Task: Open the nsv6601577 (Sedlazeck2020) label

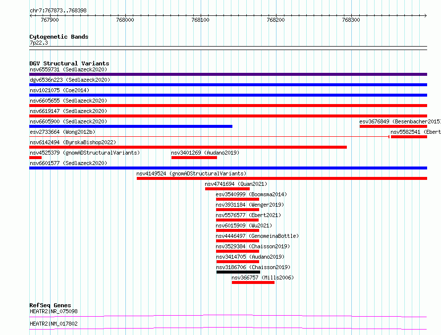Action: pos(68,163)
